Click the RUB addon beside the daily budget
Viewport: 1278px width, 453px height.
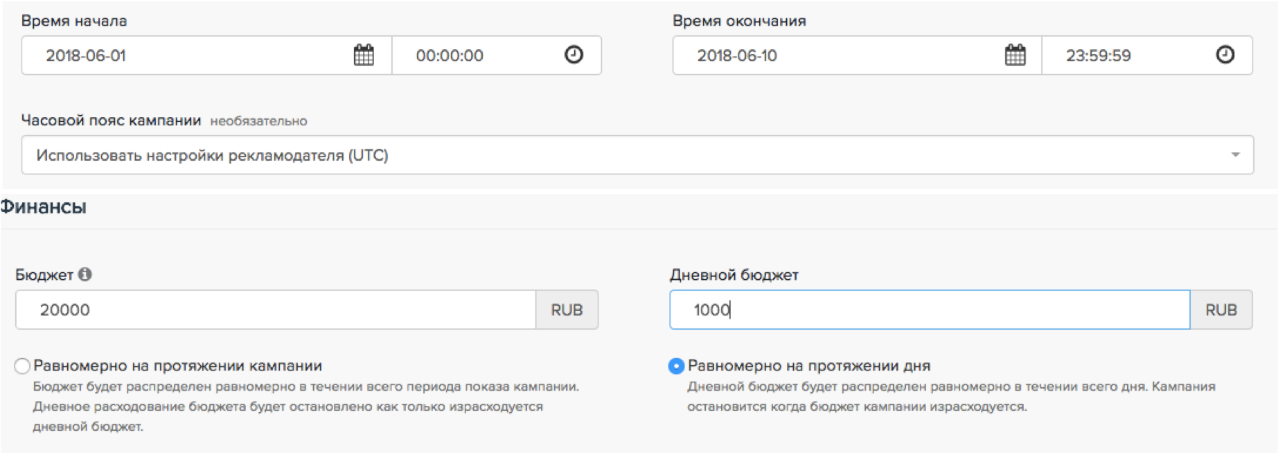[x=1221, y=310]
